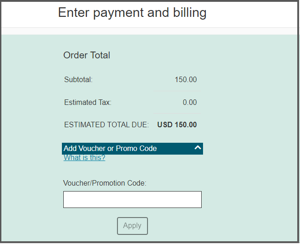Image resolution: width=300 pixels, height=244 pixels.
Task: Click the 'Voucher/Promotion Code:' field label
Action: [x=105, y=183]
